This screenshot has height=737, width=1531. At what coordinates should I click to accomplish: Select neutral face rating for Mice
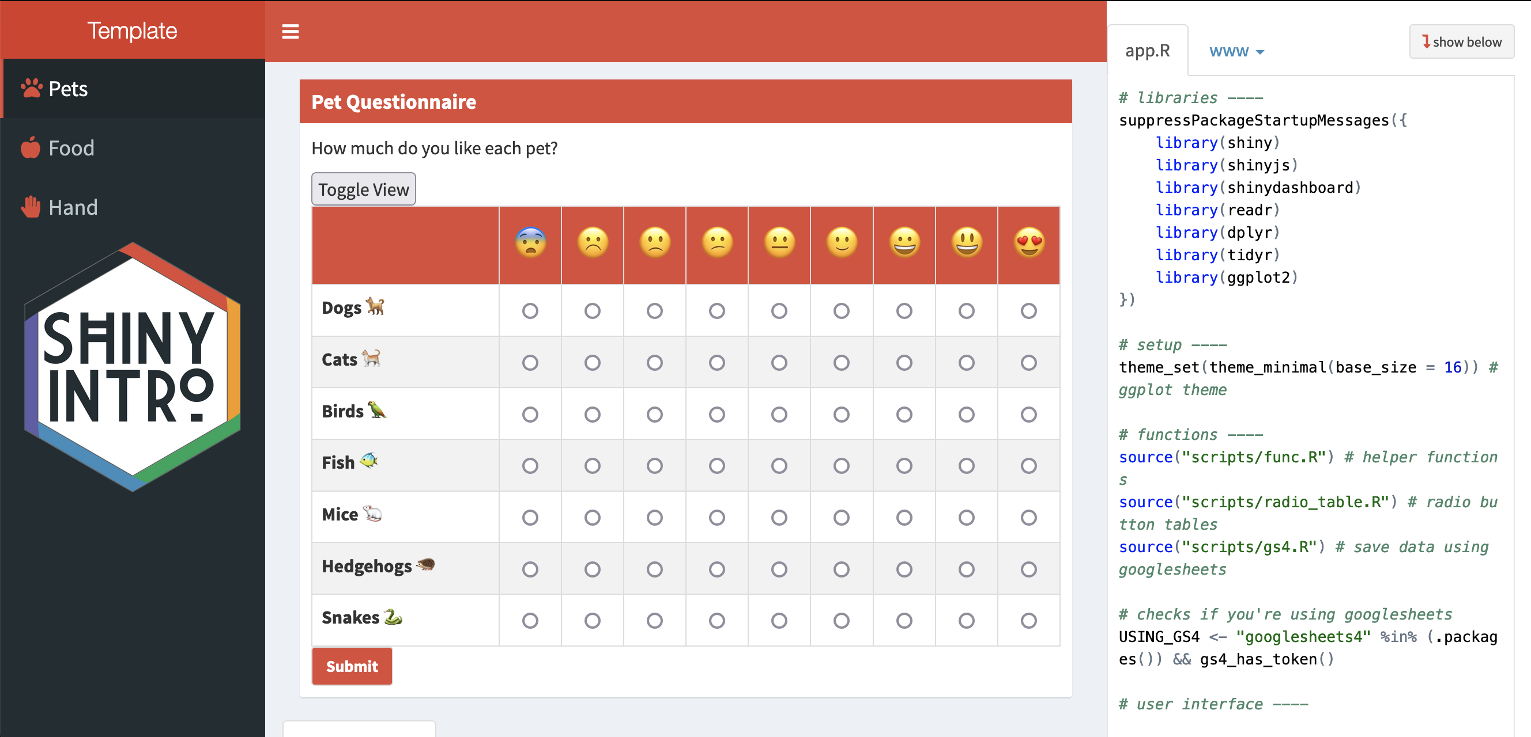(779, 517)
